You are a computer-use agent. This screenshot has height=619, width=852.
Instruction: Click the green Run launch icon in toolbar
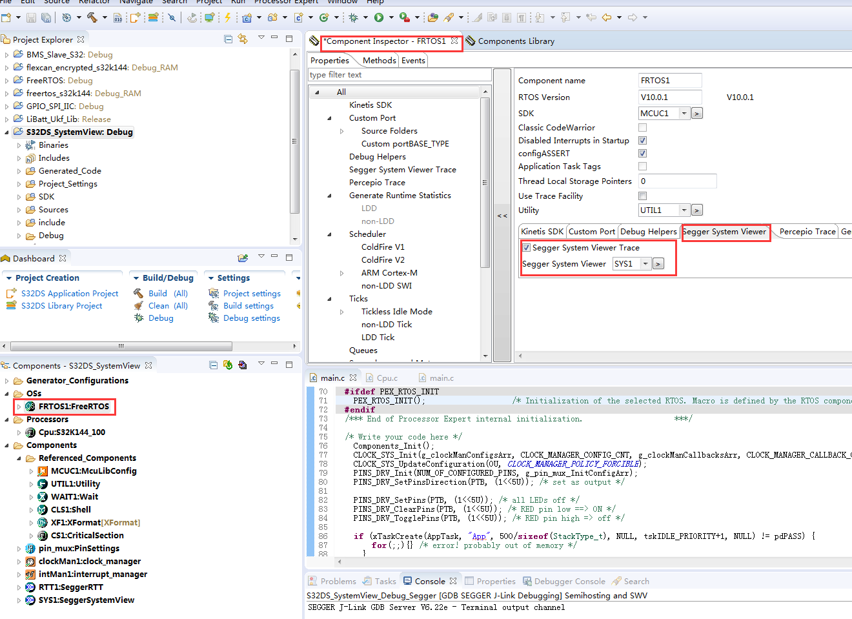click(379, 17)
